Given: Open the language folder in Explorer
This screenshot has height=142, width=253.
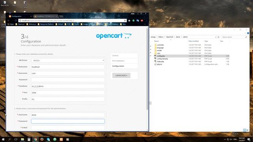Looking at the screenshot, I should tap(159, 48).
